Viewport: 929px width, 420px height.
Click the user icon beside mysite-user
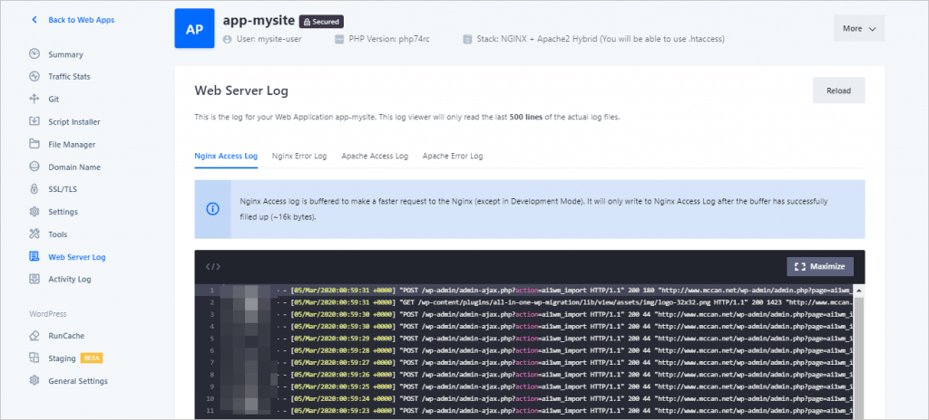pyautogui.click(x=227, y=39)
